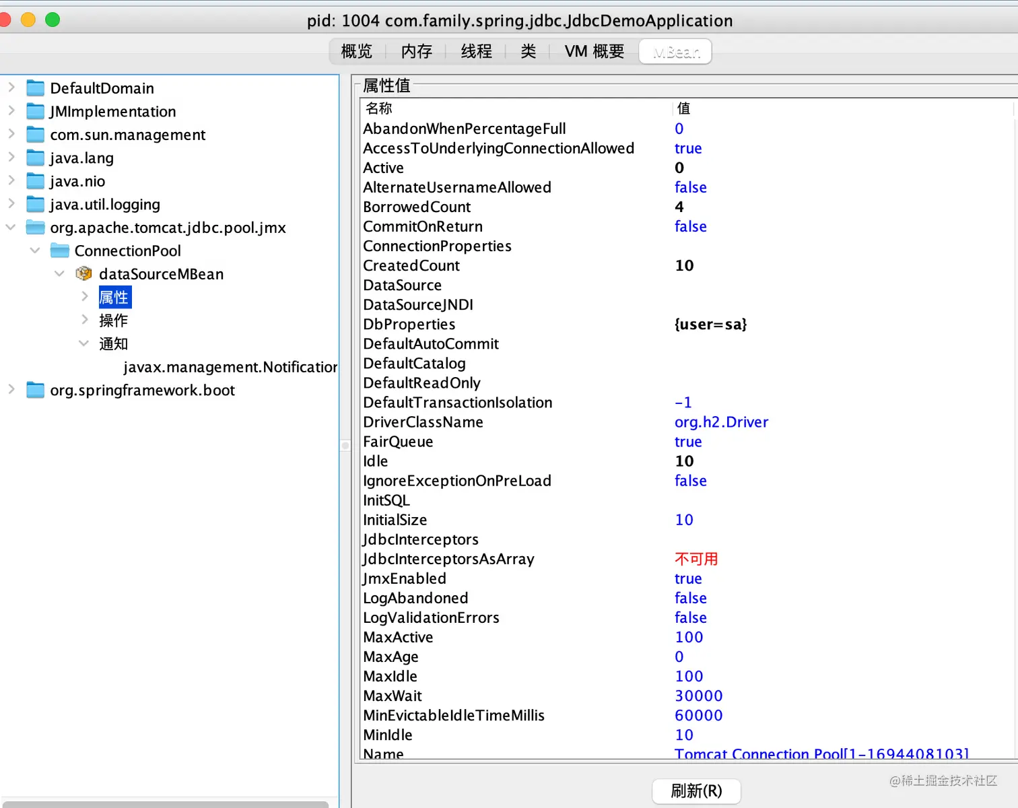Image resolution: width=1018 pixels, height=808 pixels.
Task: Expand the java.util.logging node
Action: pyautogui.click(x=11, y=203)
